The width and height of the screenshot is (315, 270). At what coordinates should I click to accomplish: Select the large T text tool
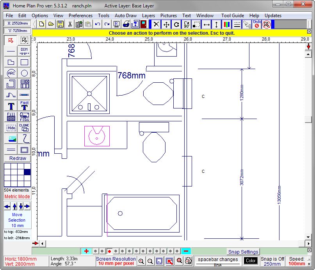pyautogui.click(x=11, y=106)
